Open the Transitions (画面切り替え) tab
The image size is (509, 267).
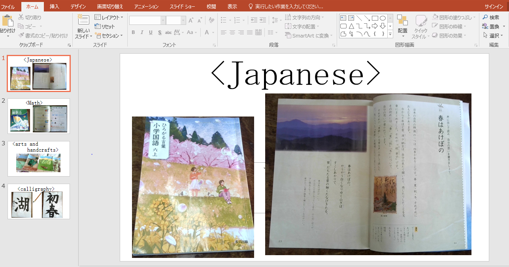(110, 7)
